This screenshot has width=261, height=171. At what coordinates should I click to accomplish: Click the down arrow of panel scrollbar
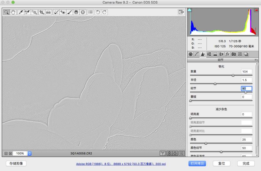point(257,155)
